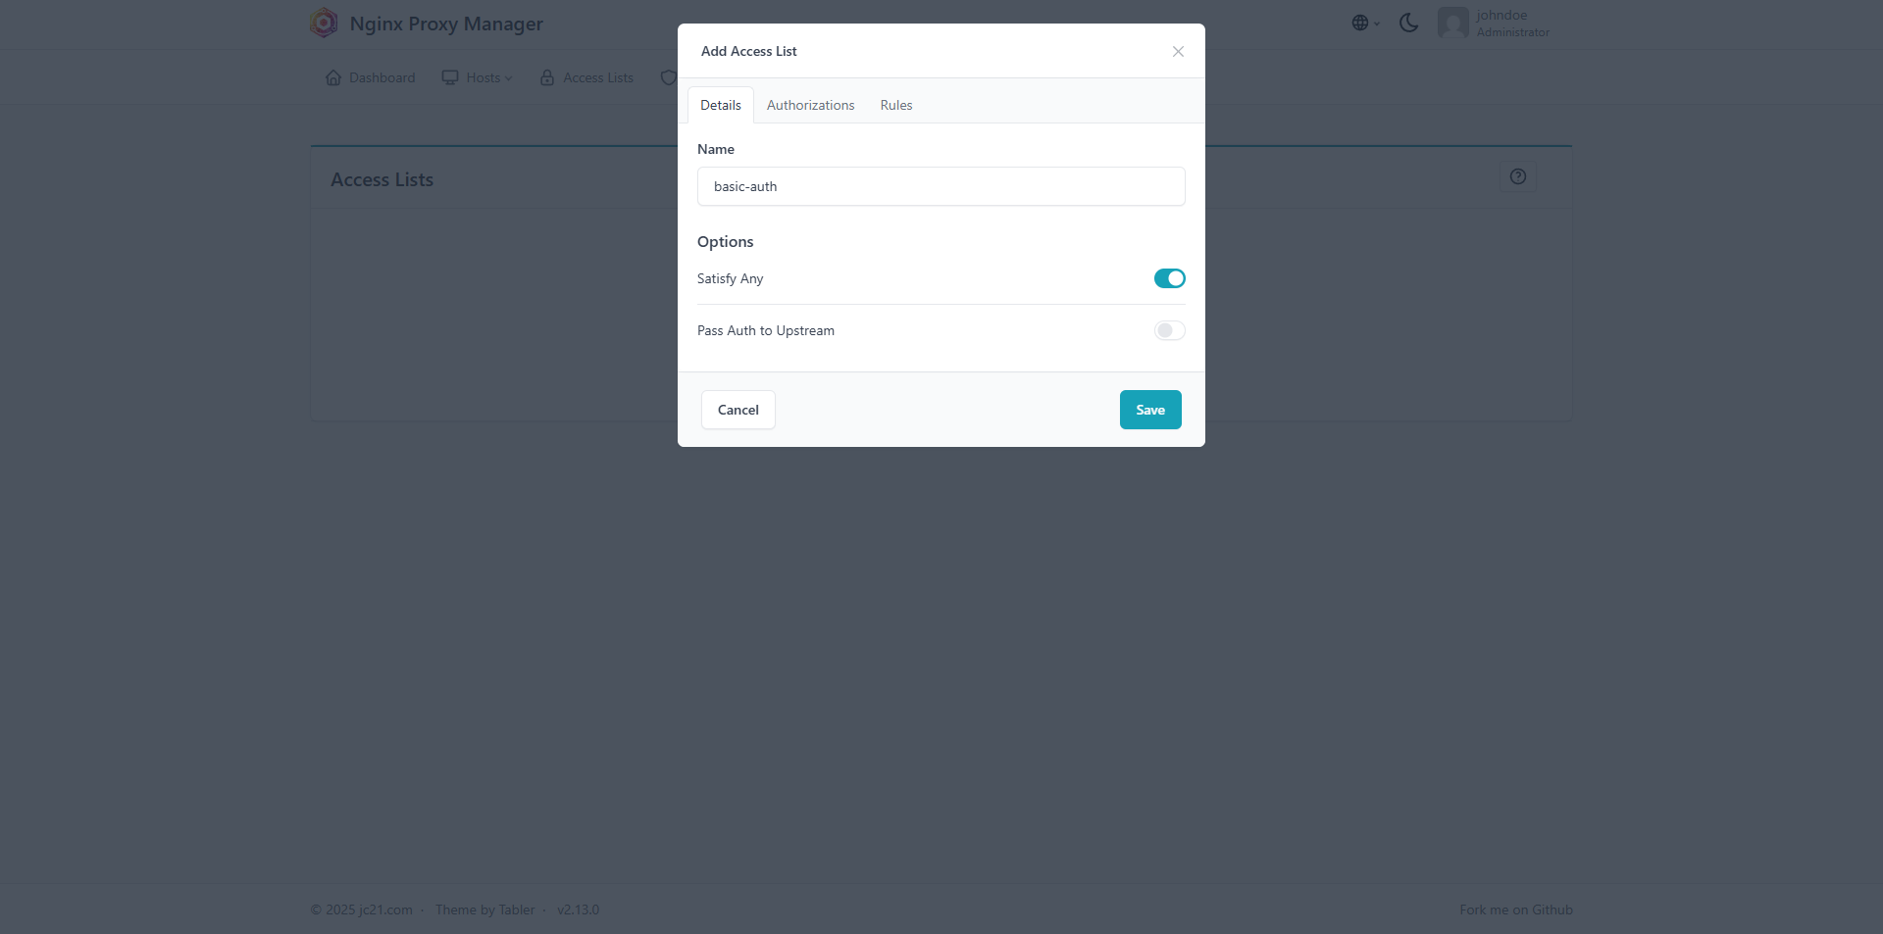Click the Nginx Proxy Manager logo icon

[x=324, y=23]
